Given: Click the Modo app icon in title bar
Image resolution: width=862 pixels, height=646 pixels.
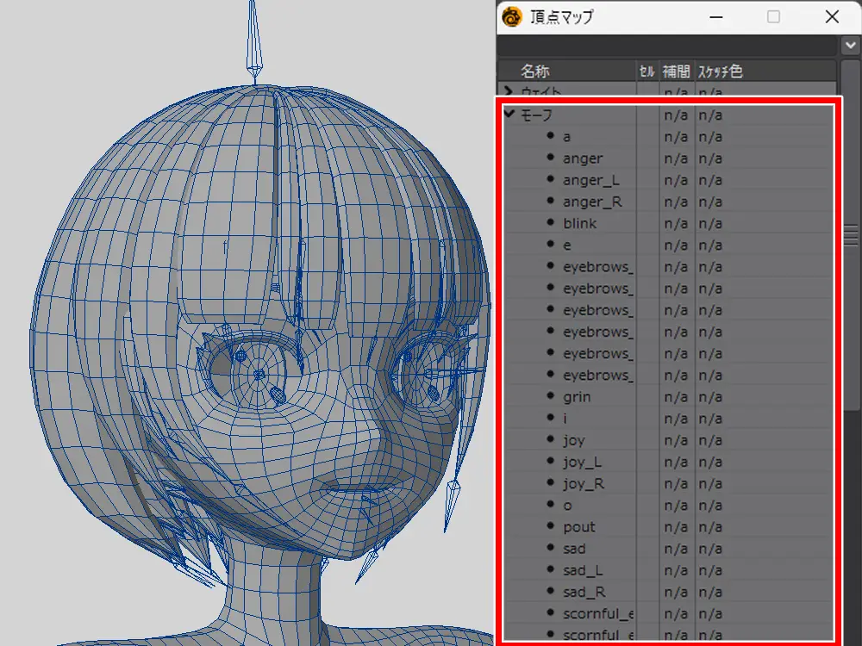Looking at the screenshot, I should (x=513, y=16).
